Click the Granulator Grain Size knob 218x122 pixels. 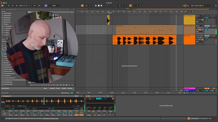click(22, 113)
